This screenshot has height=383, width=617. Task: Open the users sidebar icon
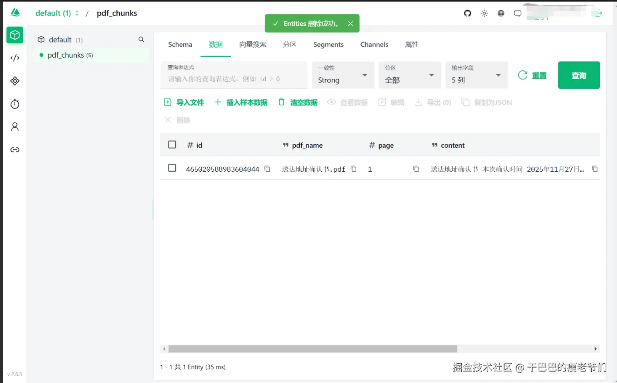15,127
